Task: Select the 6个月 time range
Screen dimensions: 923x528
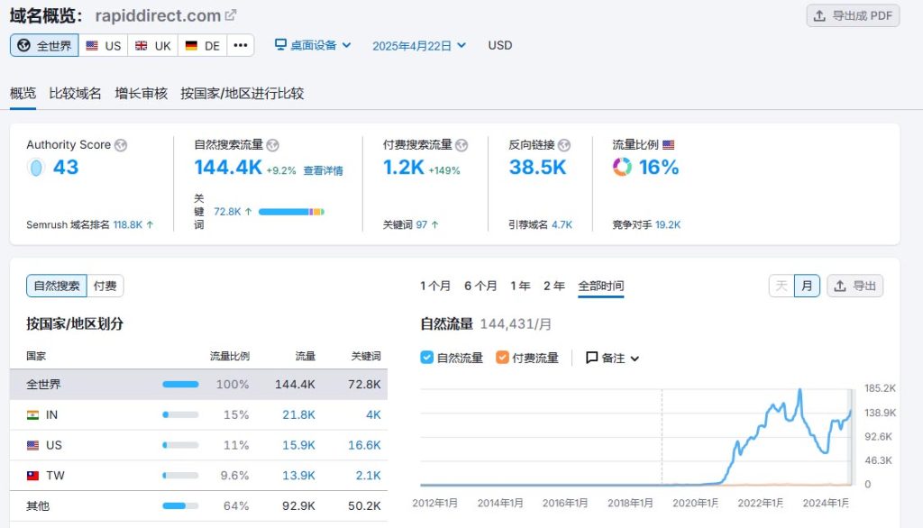Action: 480,286
